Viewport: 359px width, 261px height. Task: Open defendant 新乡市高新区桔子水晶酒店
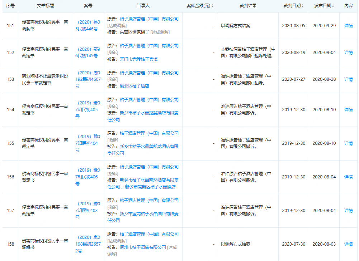click(150, 187)
